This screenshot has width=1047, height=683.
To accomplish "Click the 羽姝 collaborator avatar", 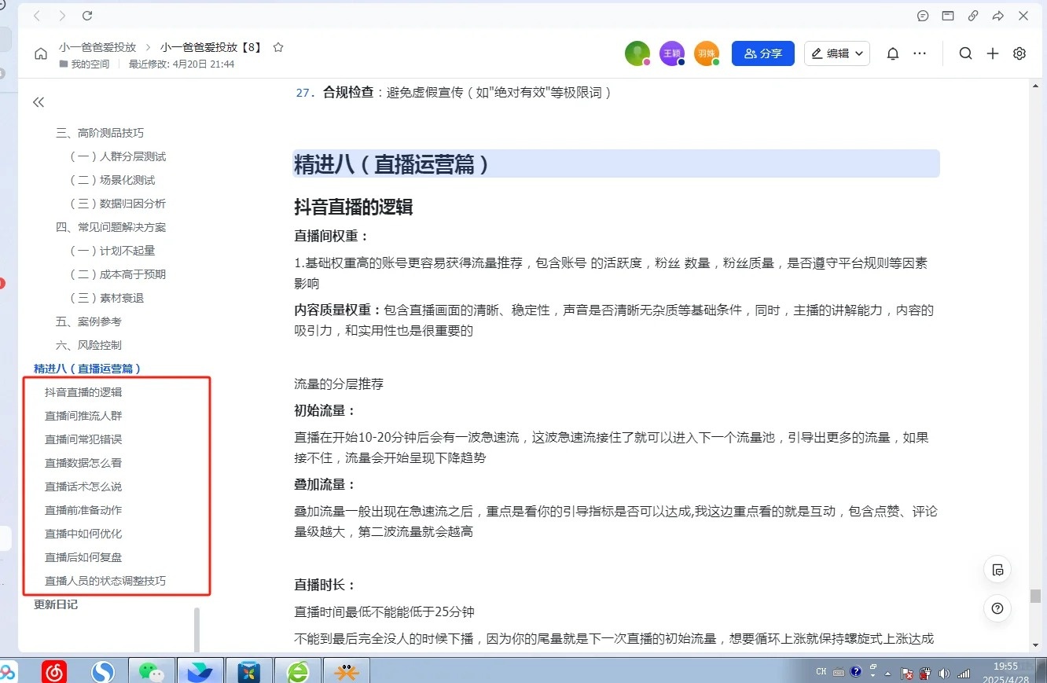I will click(x=707, y=53).
